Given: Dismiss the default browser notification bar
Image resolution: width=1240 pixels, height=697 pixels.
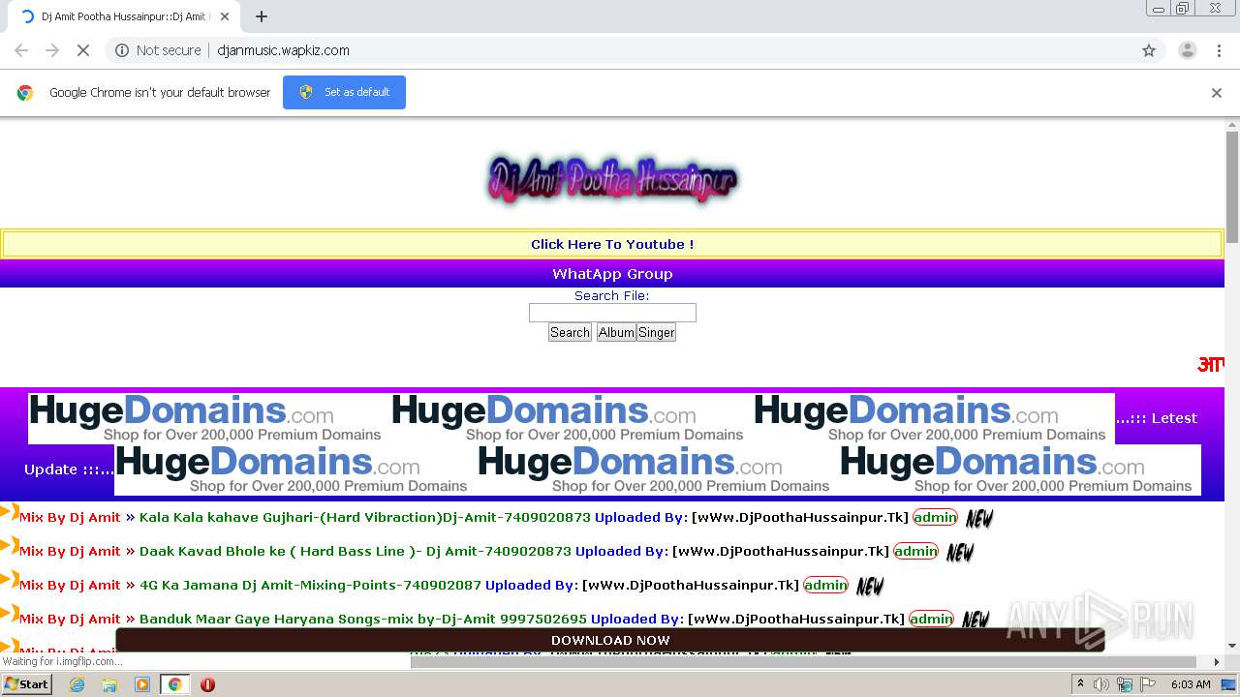Looking at the screenshot, I should 1217,93.
